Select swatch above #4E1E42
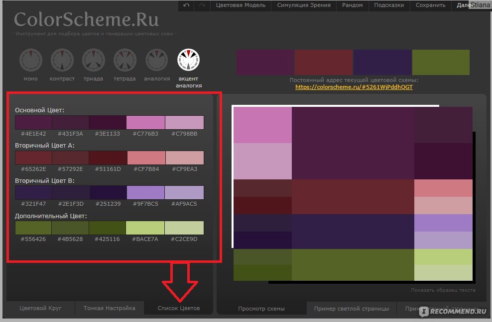492x322 pixels. point(33,122)
